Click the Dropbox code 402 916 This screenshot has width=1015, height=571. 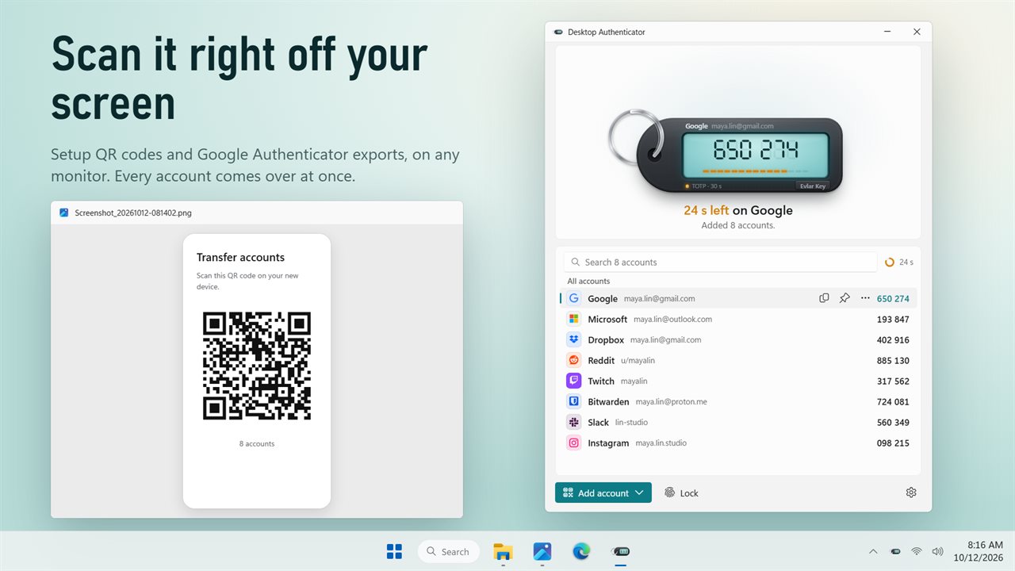[893, 339]
